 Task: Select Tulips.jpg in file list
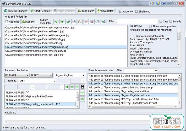coord(65,55)
